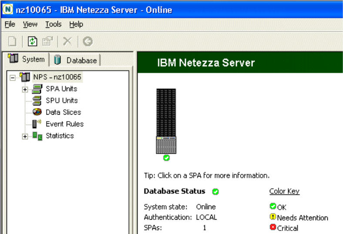The image size is (343, 234).
Task: Click the Back arrow toolbar icon
Action: [88, 41]
